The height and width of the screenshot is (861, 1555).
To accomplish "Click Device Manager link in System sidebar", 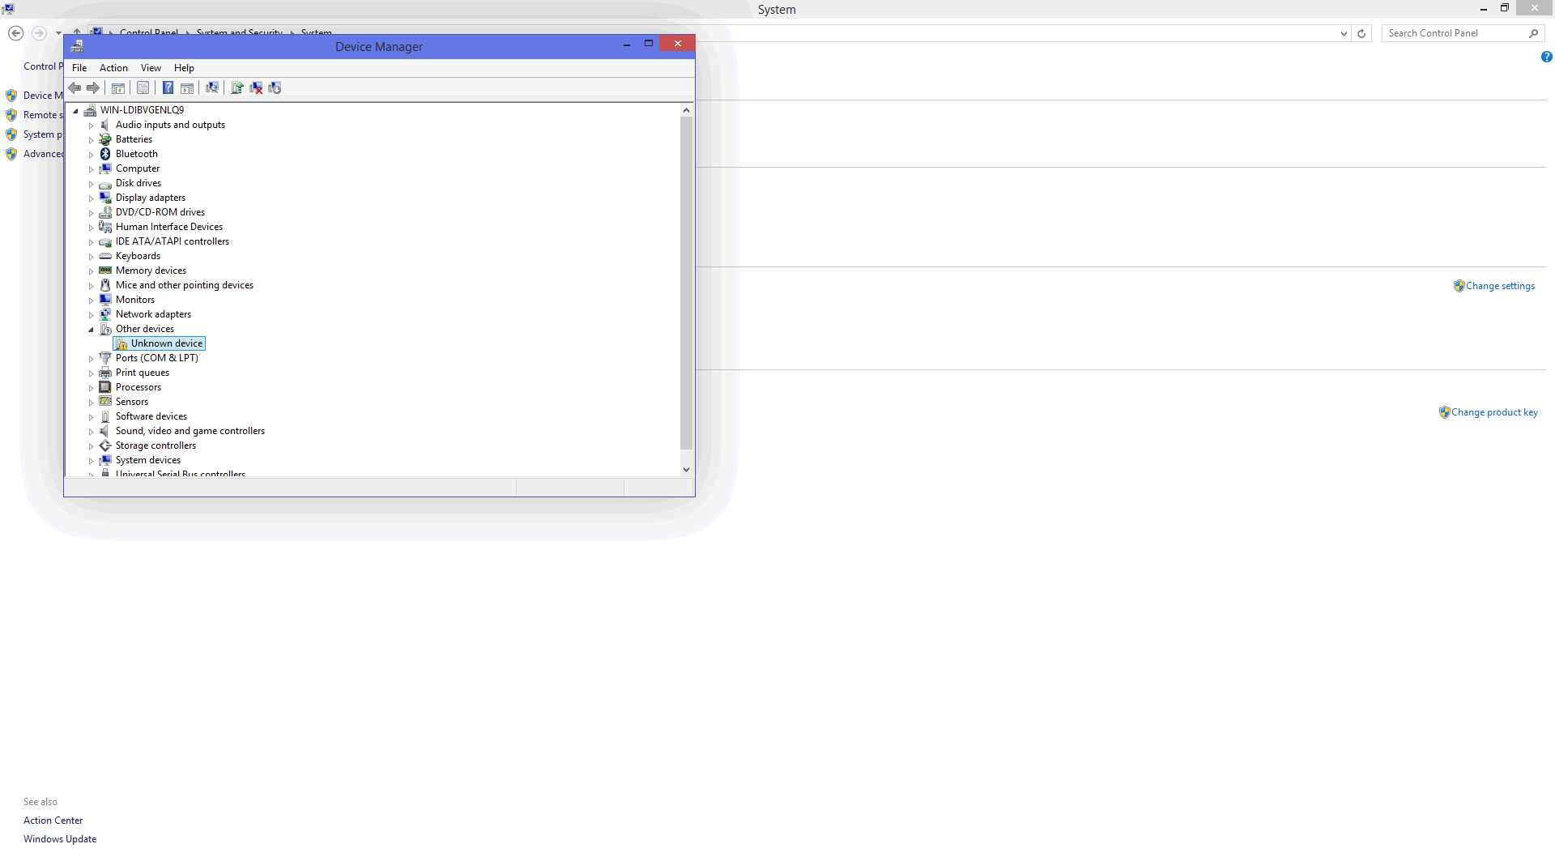I will [x=43, y=96].
